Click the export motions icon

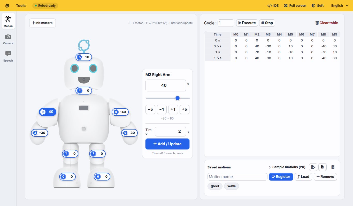[x=313, y=167]
